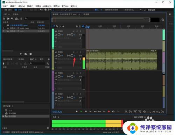Show Inputs/Outputs track controls in editor
This screenshot has width=175, height=135.
54,26
